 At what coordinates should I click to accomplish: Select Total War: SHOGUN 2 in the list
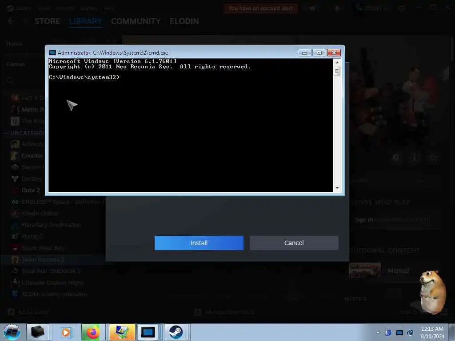(x=46, y=271)
